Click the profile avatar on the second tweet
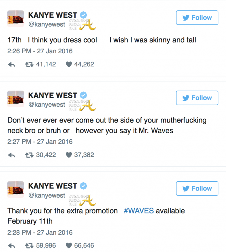This screenshot has width=226, height=252. pyautogui.click(x=16, y=99)
